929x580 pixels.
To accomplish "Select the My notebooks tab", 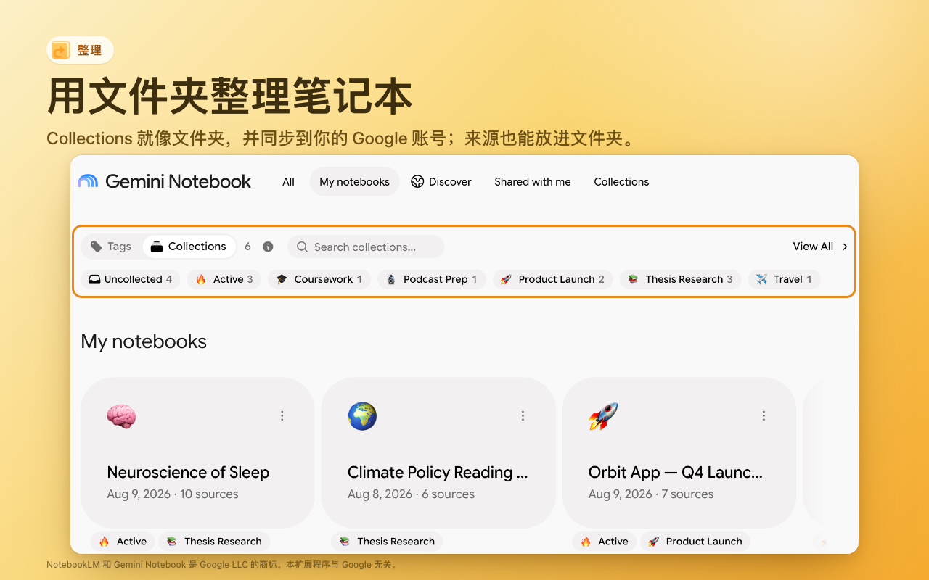I will tap(355, 181).
